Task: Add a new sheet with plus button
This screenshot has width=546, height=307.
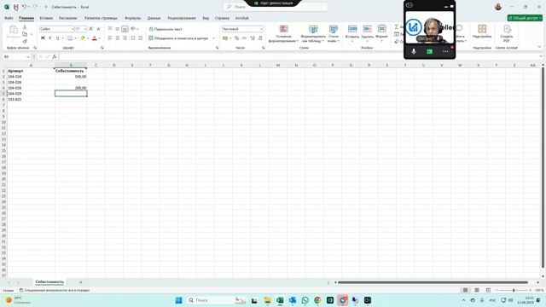Action: coord(81,282)
